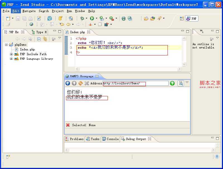Click the Open Perspective icon

tap(182, 18)
